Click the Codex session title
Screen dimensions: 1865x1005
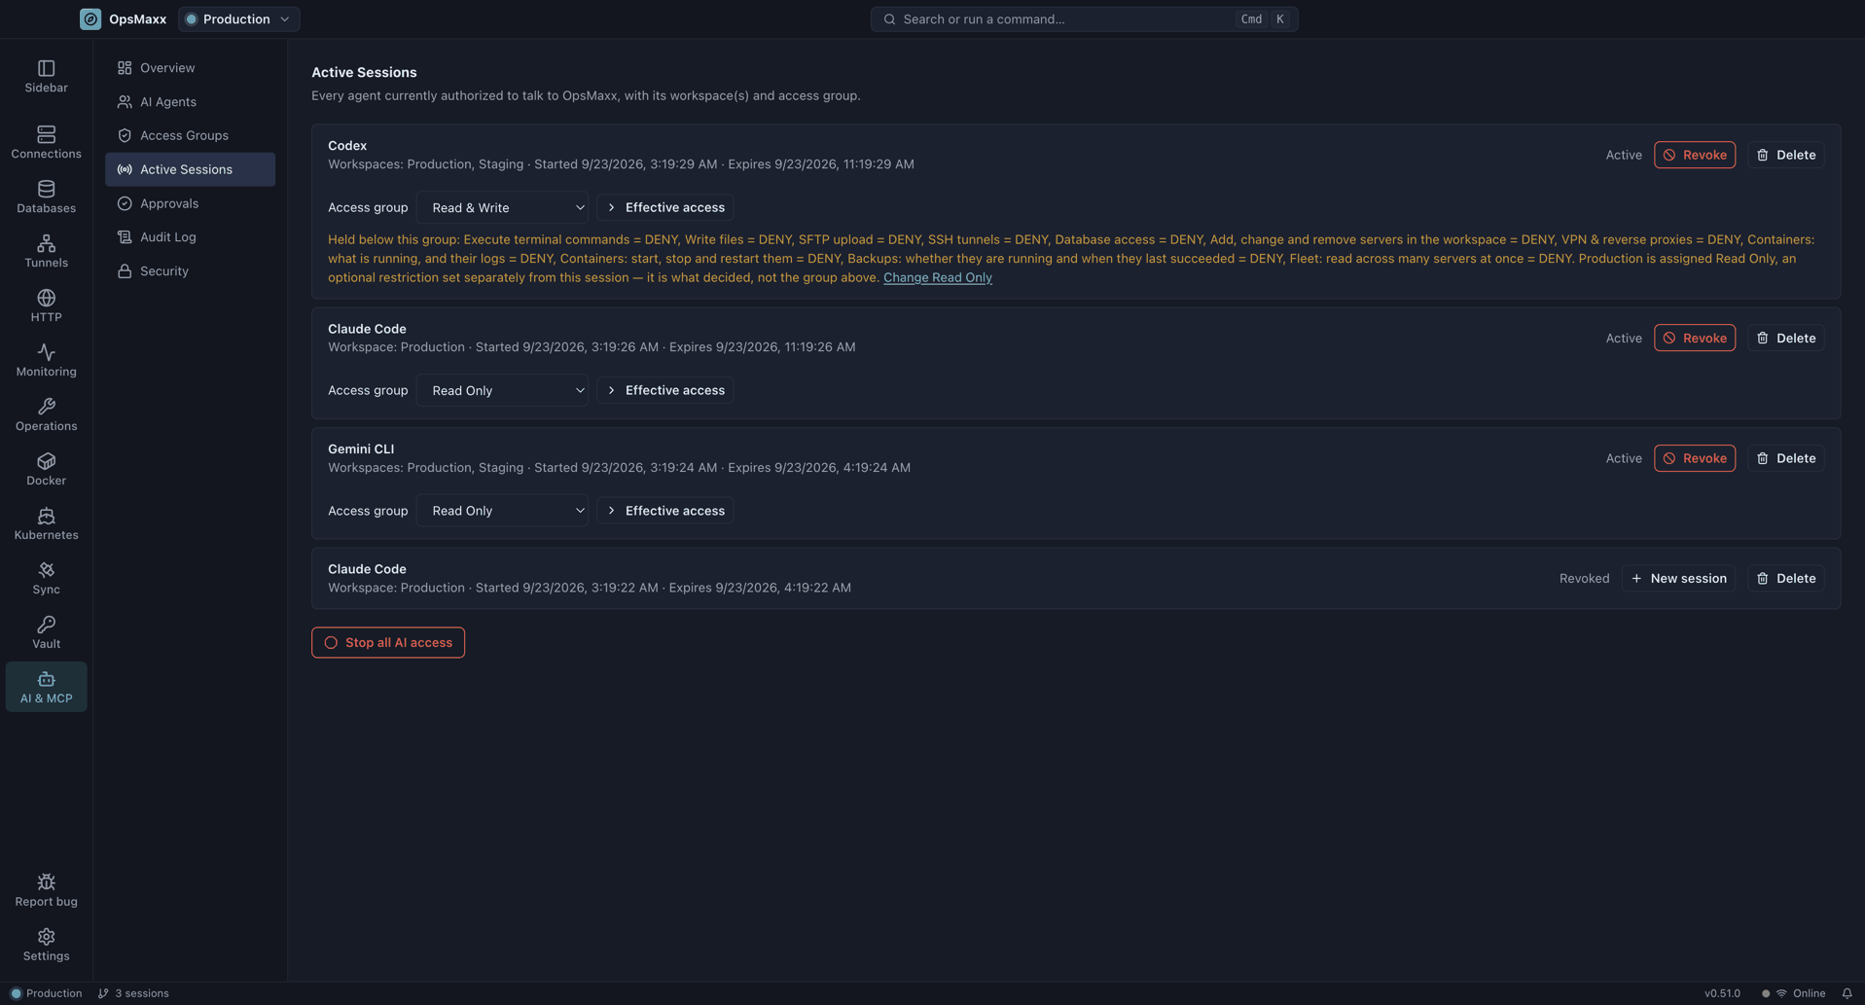point(347,146)
